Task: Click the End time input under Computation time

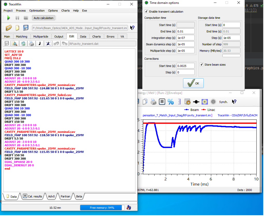Action: point(186,31)
